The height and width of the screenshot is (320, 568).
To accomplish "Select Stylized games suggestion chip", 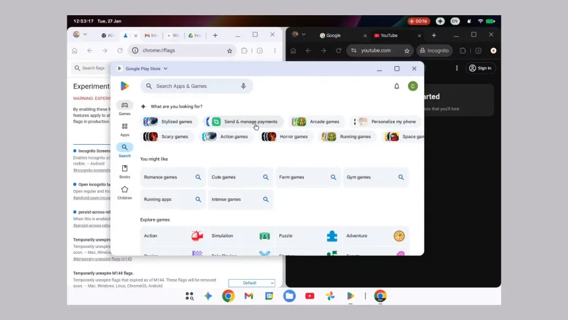I will [169, 122].
